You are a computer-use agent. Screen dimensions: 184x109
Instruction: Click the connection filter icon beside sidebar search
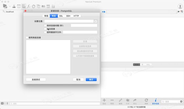click(7, 103)
